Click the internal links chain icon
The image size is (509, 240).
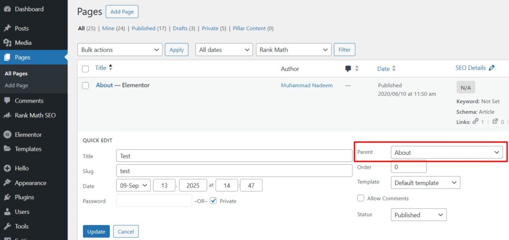click(476, 121)
